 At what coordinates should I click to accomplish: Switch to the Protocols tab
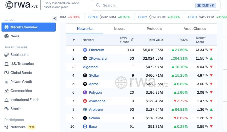click(154, 29)
